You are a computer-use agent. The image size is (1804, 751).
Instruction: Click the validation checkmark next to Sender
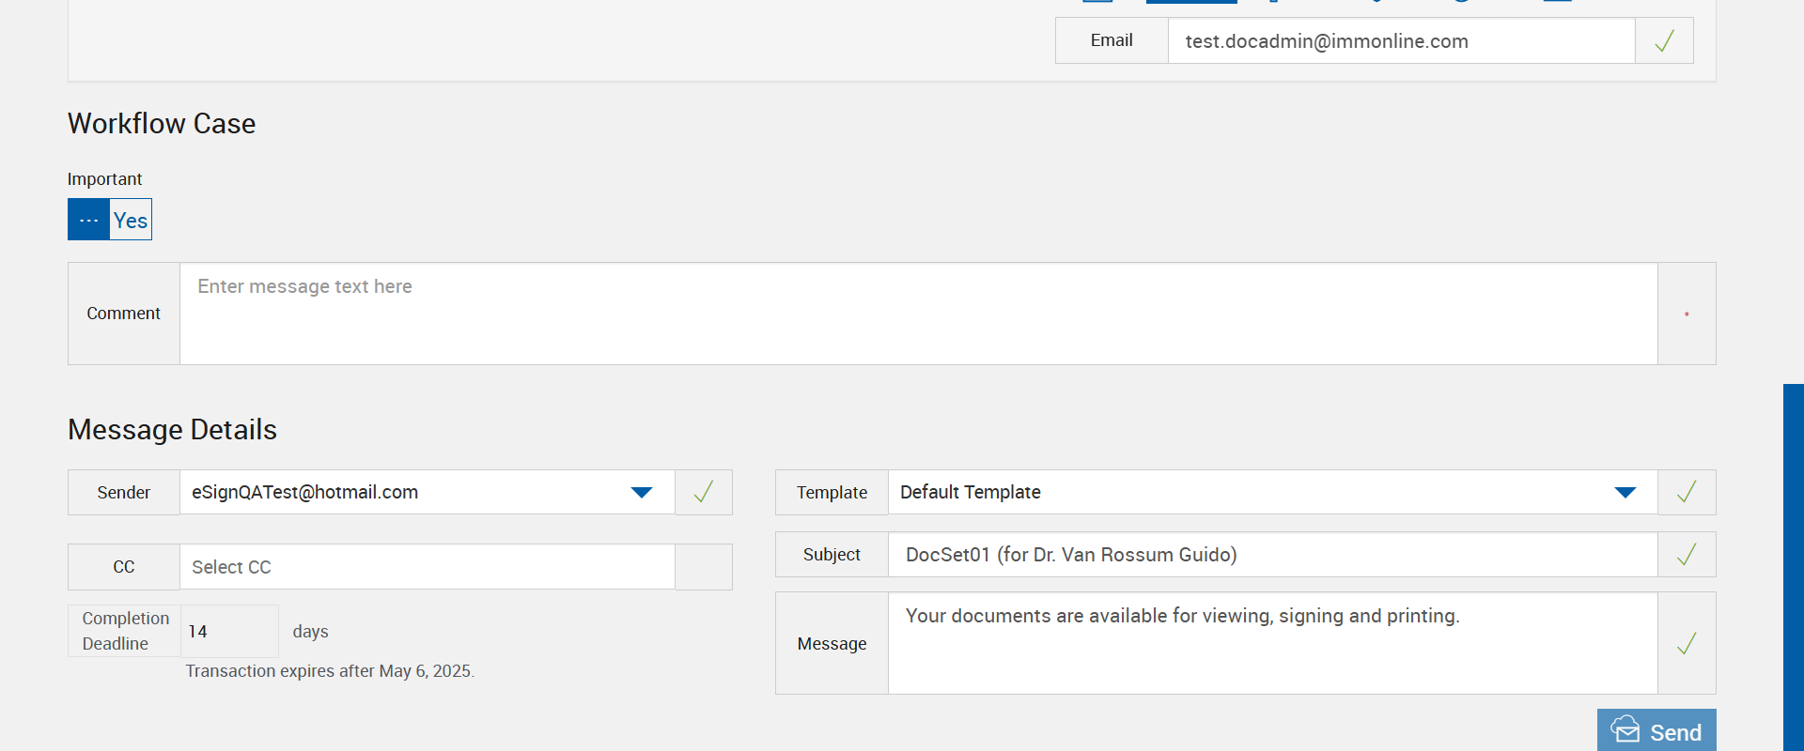[x=703, y=492]
